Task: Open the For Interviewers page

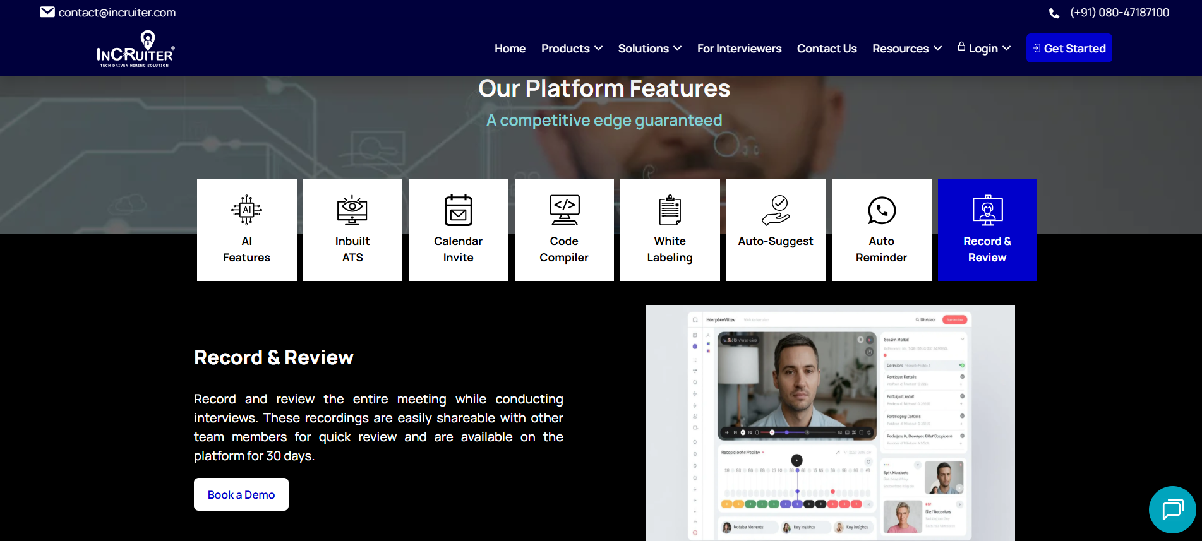Action: [739, 49]
